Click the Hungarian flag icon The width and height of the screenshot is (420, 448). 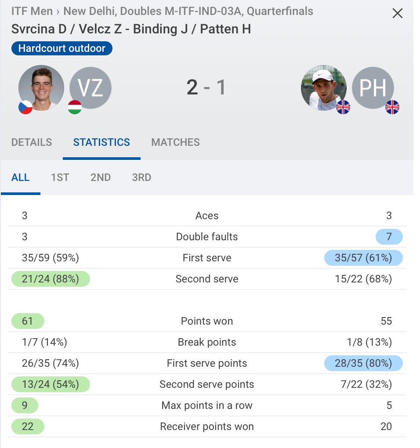[x=75, y=107]
